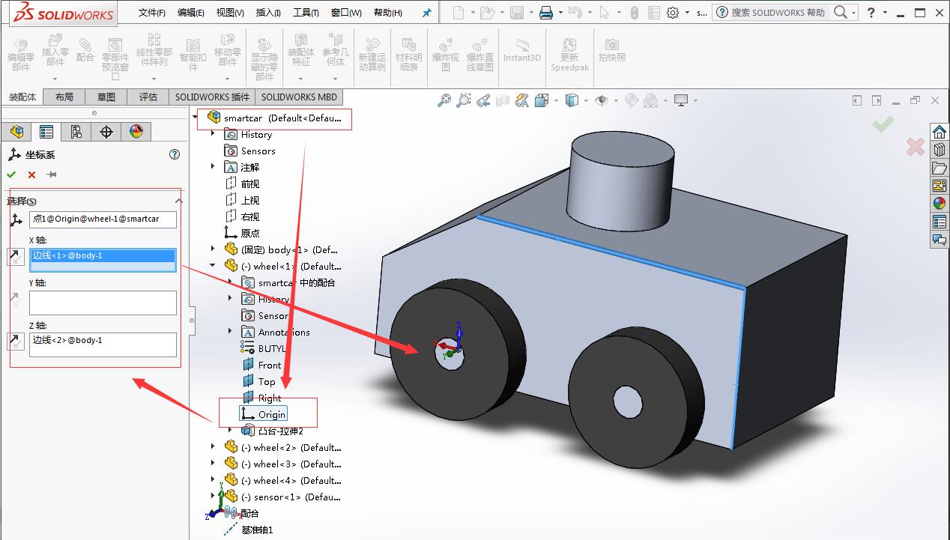Open the 工具(T) menu
This screenshot has height=540, width=950.
[x=306, y=13]
